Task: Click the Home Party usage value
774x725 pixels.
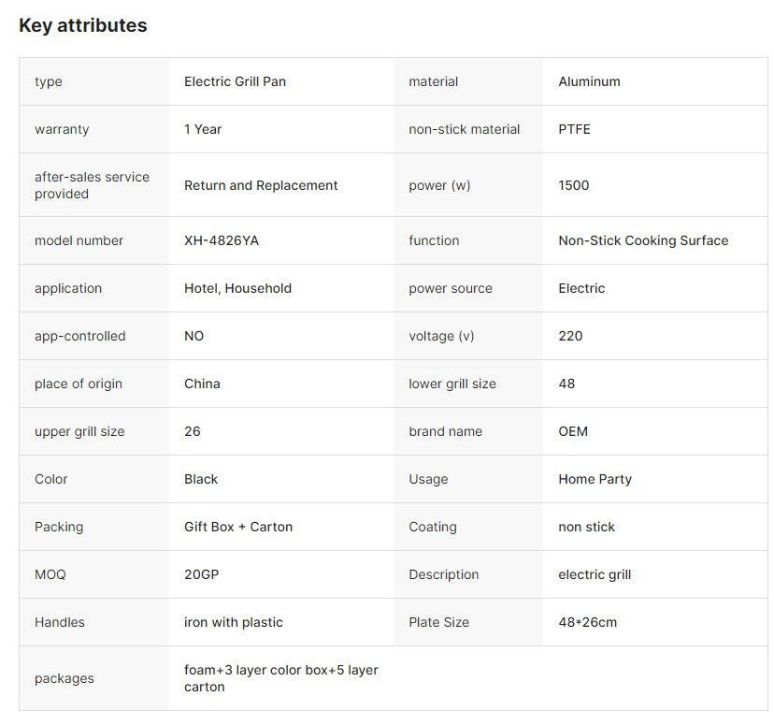Action: coord(595,479)
